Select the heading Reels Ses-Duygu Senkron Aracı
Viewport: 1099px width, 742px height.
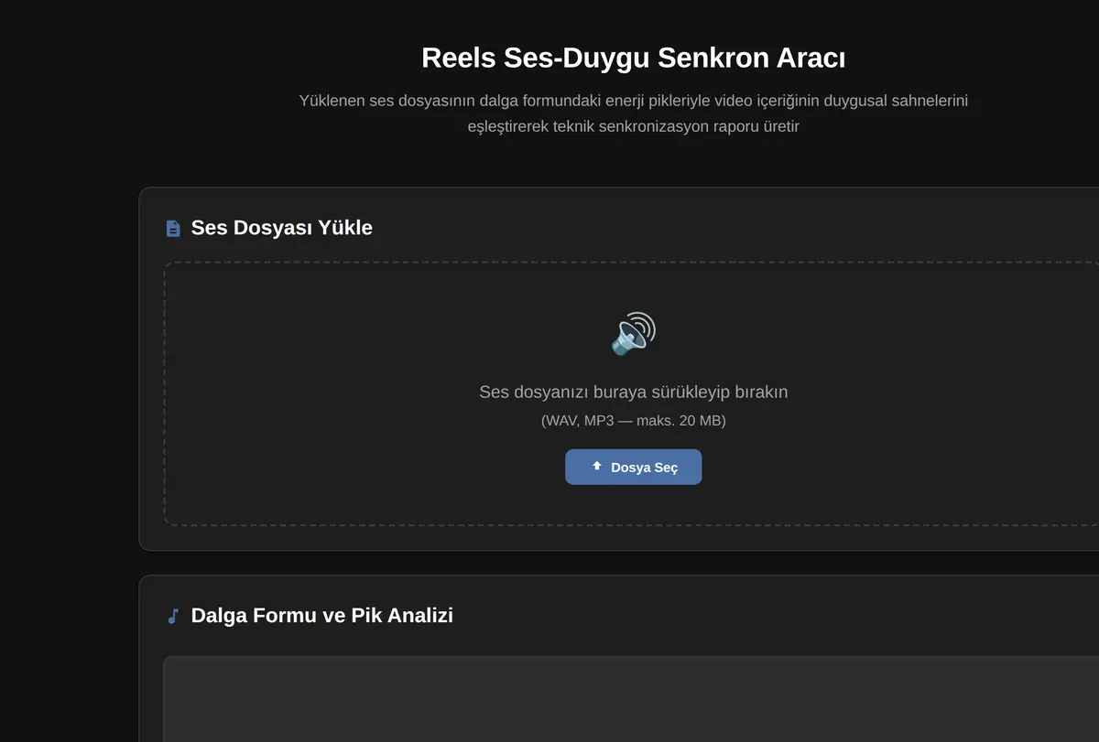point(633,58)
